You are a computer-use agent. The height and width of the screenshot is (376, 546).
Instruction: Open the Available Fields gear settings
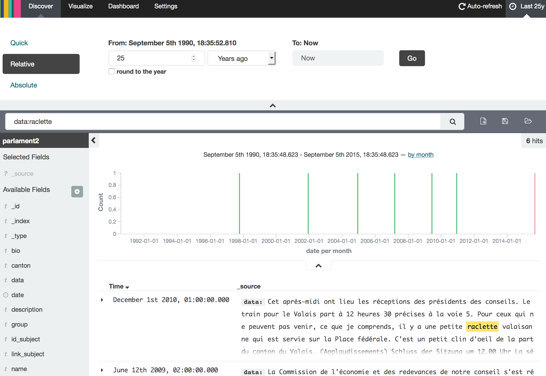[x=77, y=191]
